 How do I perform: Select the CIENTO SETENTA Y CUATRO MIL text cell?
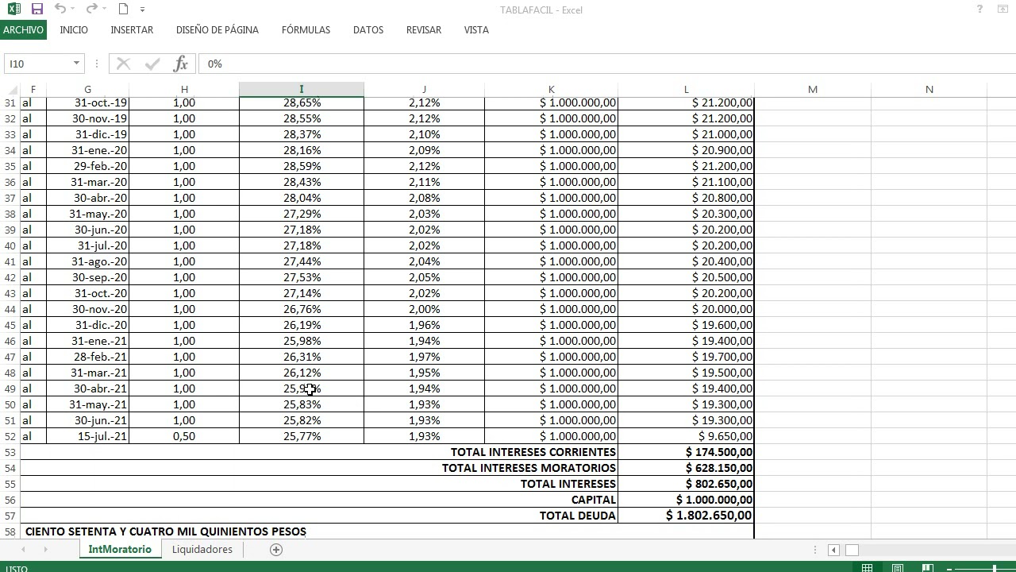click(166, 531)
